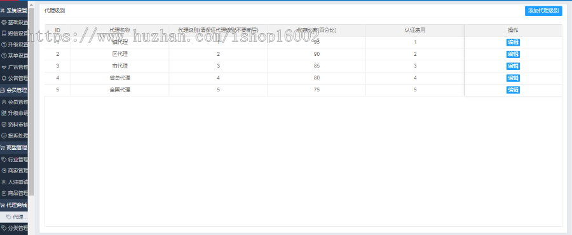Select the 升级设置 sidebar icon
The image size is (572, 235).
4,45
